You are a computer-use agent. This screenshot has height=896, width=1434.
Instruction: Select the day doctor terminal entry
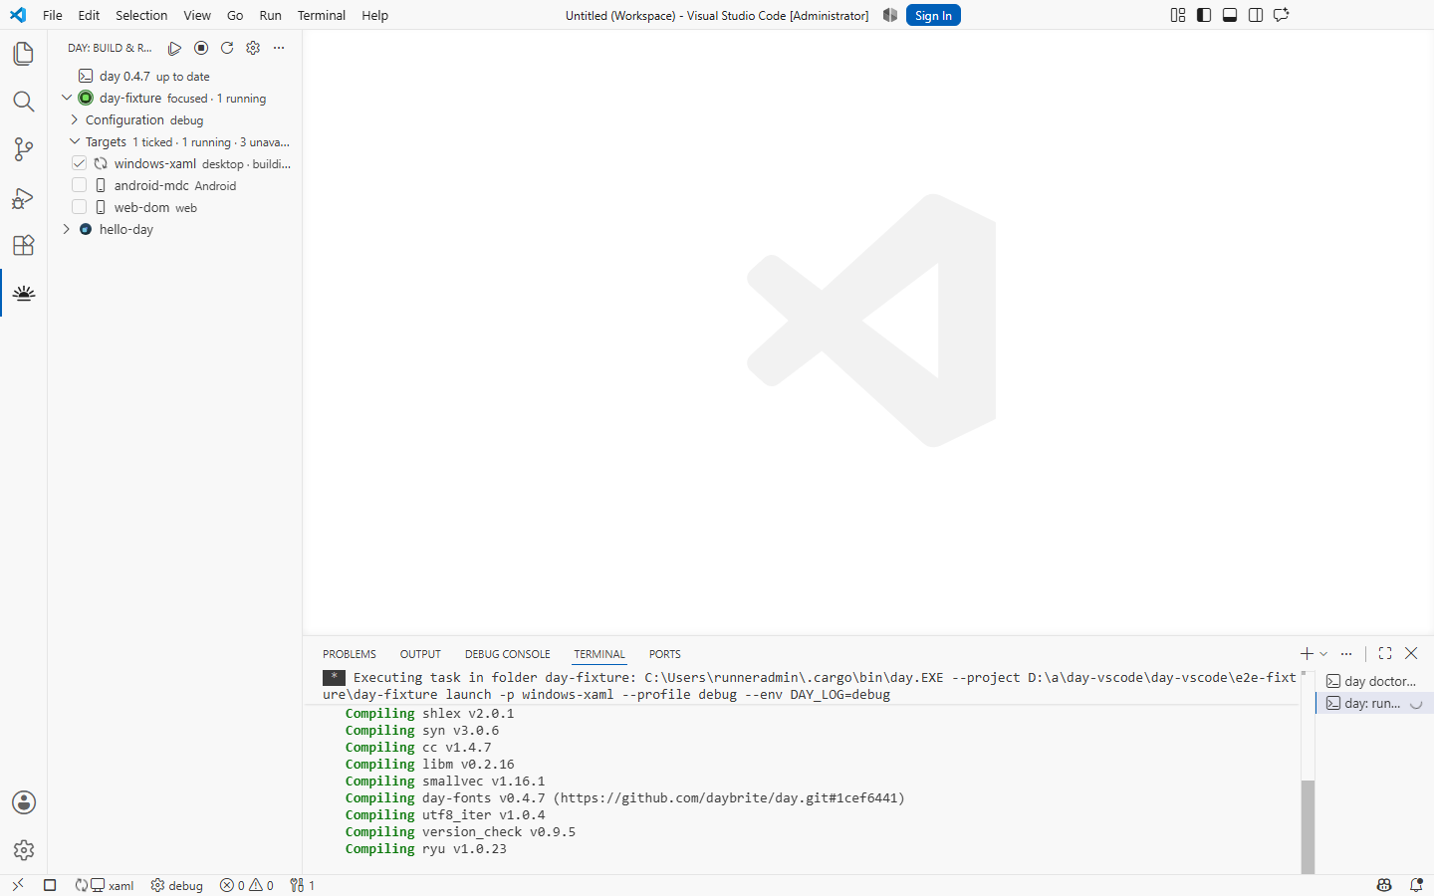[x=1374, y=681]
